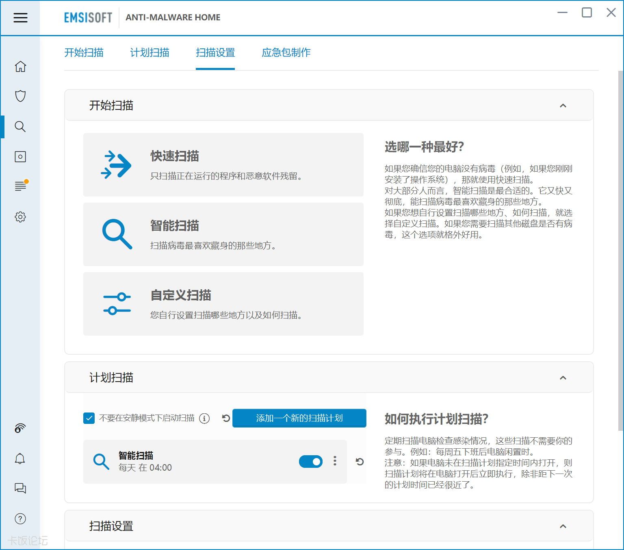Click the help question mark icon
Screen dimensions: 624x550
coord(20,519)
